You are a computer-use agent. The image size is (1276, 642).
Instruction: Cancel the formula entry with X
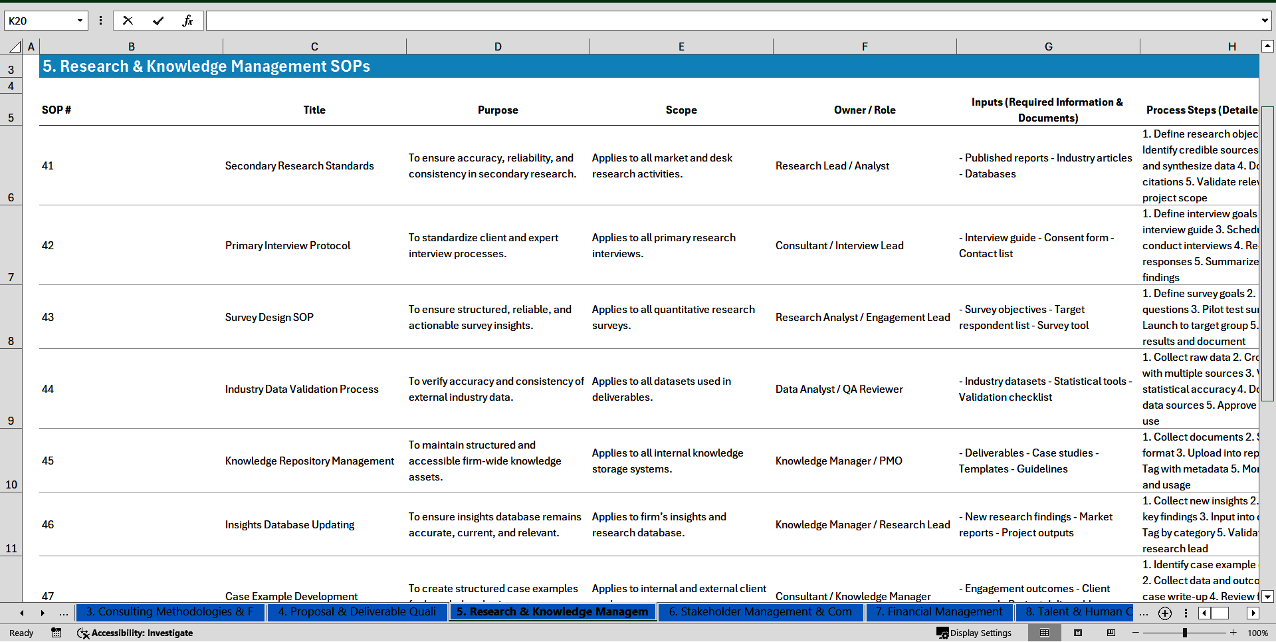(128, 21)
